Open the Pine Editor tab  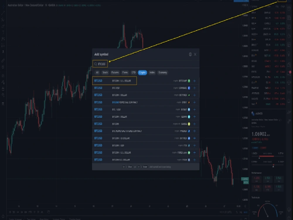pyautogui.click(x=44, y=219)
